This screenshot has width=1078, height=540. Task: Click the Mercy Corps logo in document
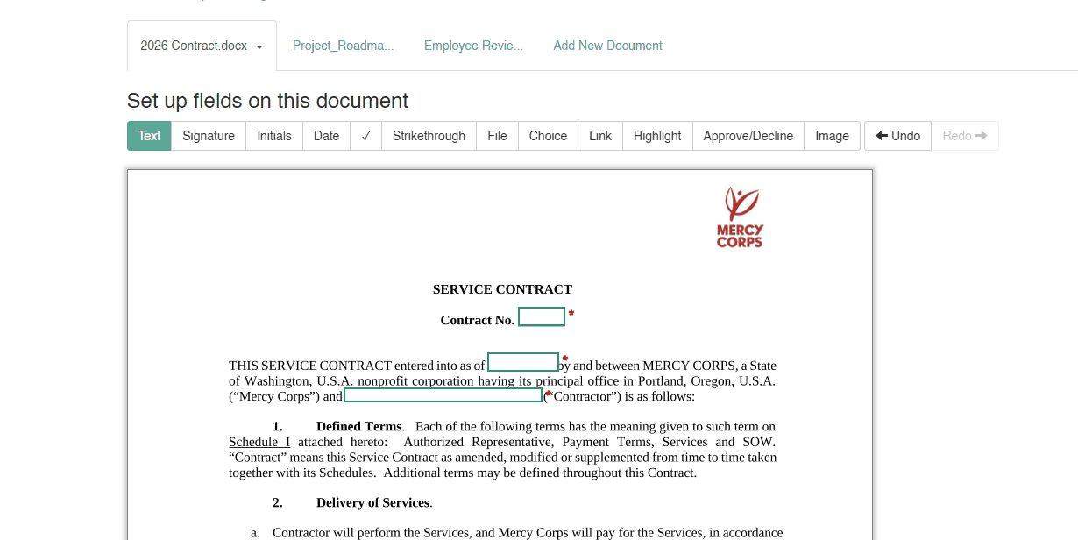click(741, 217)
